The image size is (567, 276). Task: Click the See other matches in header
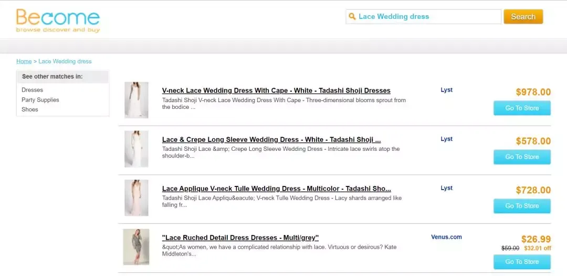62,76
